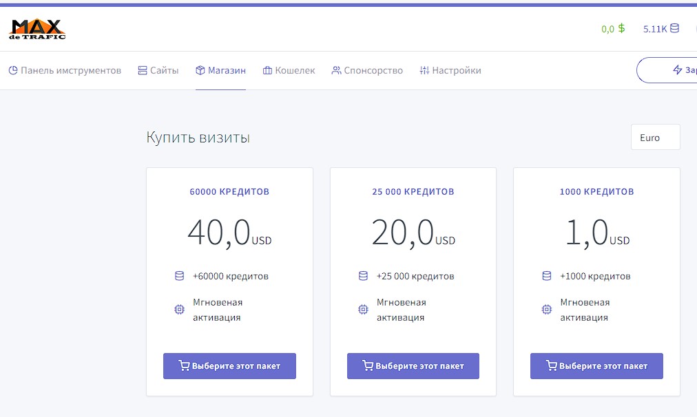
Task: Open the Euro currency dropdown
Action: (x=655, y=138)
